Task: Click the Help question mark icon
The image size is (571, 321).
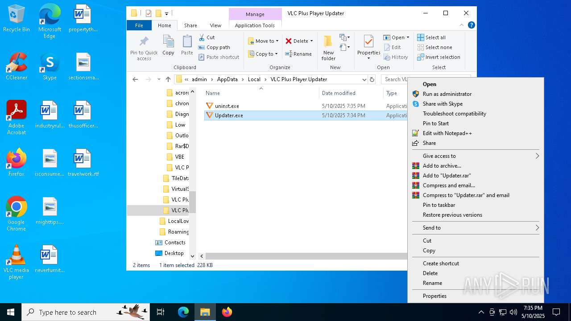Action: pos(472,25)
